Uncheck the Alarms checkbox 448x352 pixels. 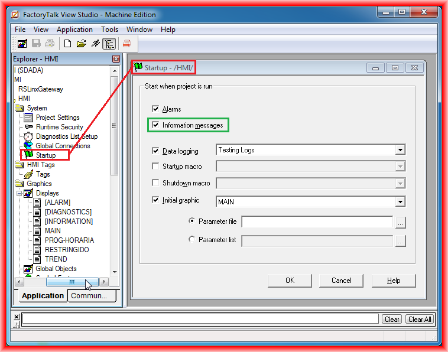(155, 109)
